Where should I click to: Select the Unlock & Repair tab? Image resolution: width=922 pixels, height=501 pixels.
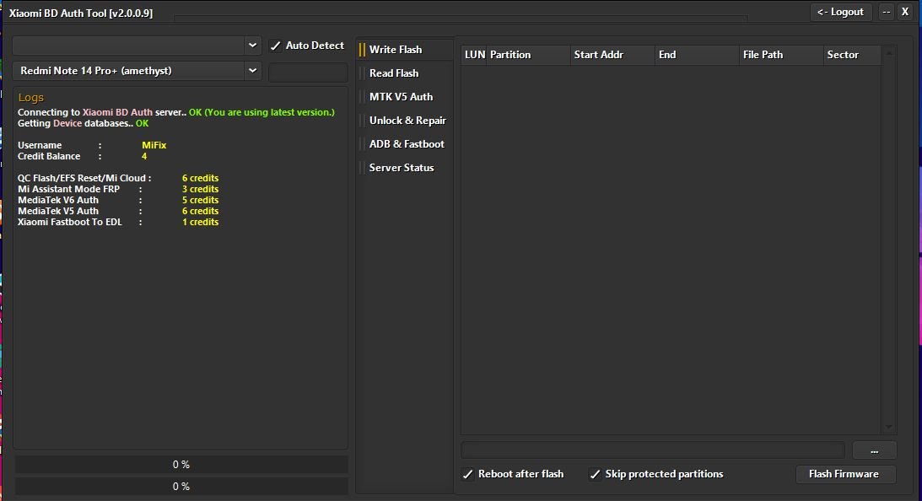[x=405, y=120]
